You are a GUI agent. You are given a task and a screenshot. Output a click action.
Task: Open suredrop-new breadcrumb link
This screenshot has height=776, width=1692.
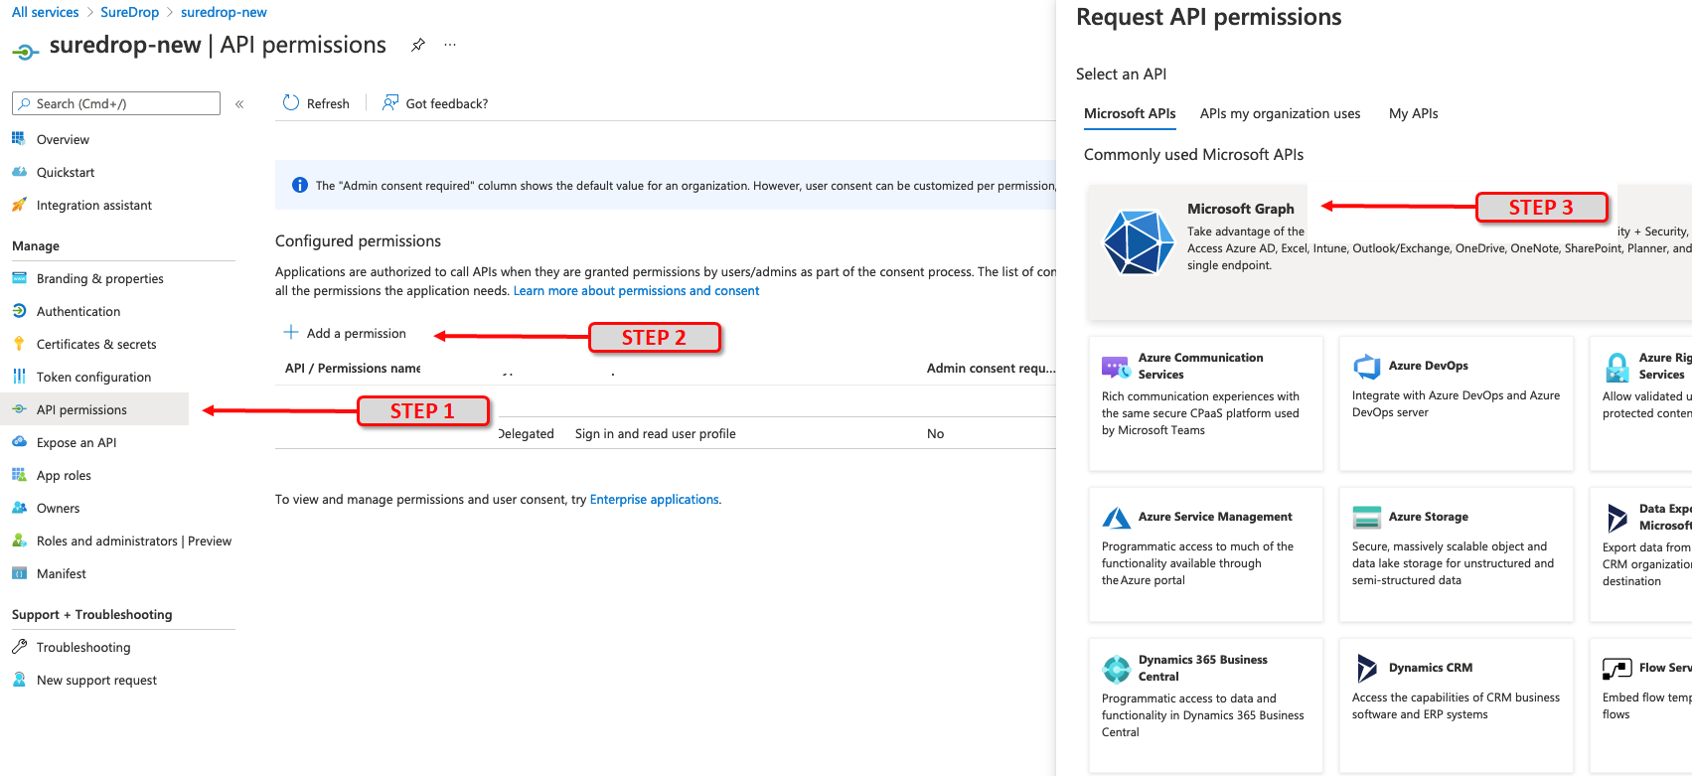(224, 12)
